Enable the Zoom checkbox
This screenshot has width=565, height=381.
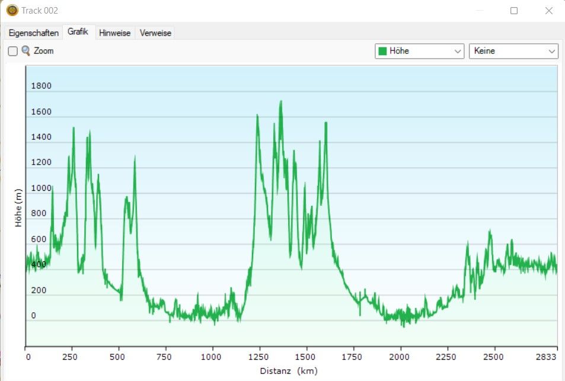pos(12,52)
